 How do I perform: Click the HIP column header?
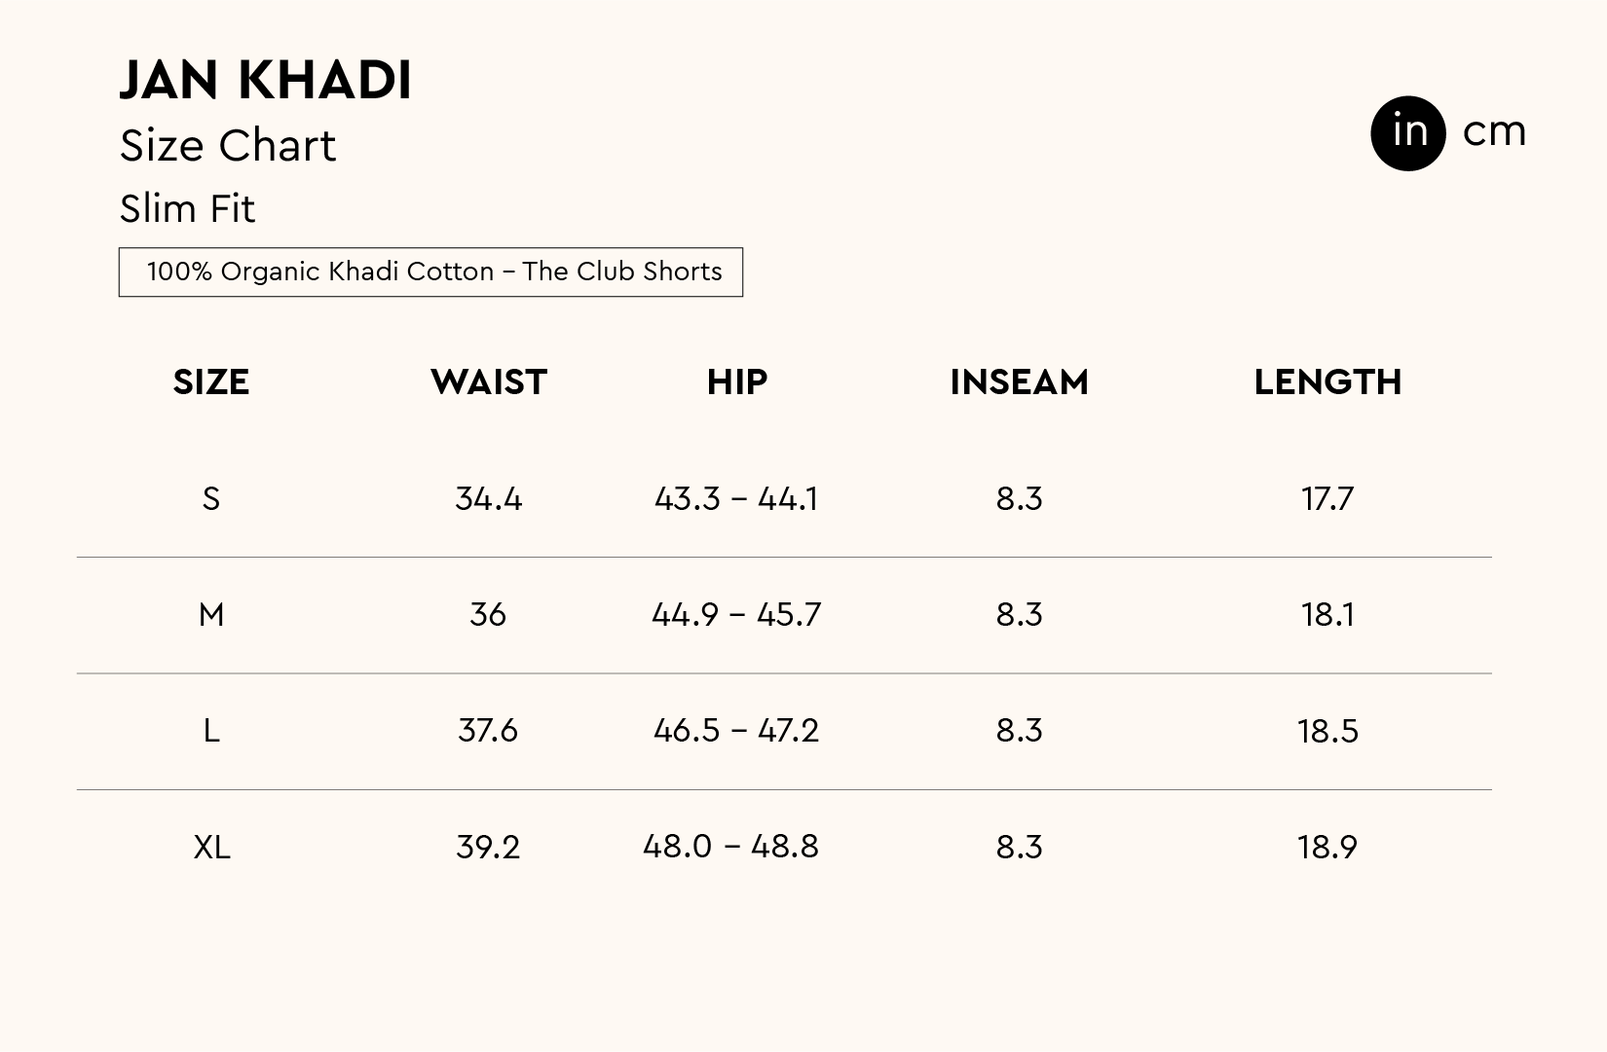pyautogui.click(x=737, y=382)
